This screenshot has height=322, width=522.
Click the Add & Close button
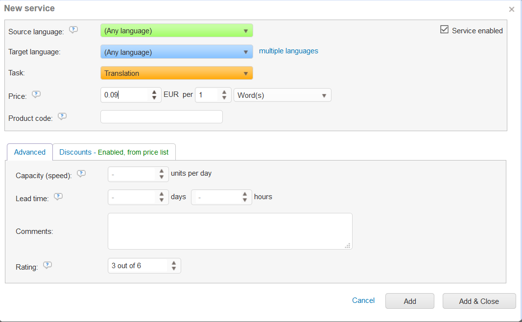(479, 301)
